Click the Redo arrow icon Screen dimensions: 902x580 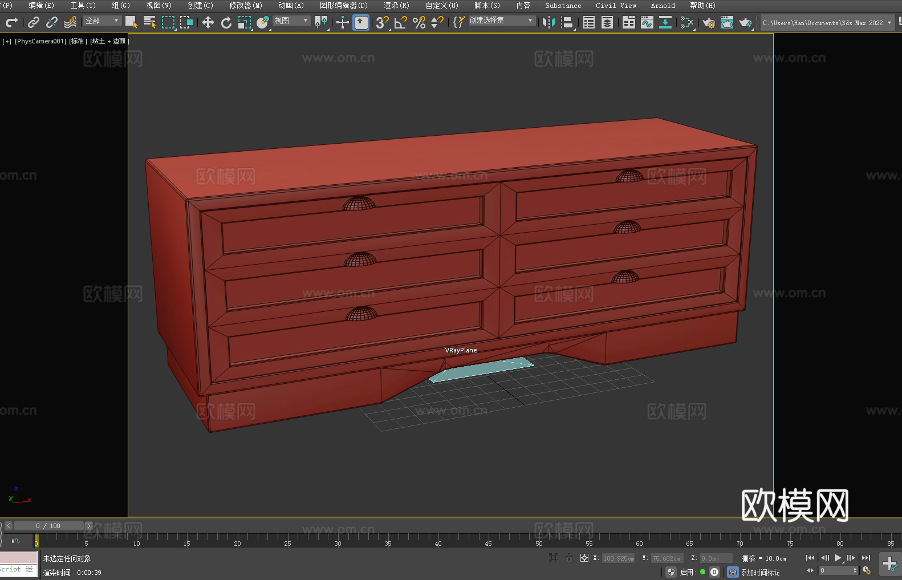[11, 22]
